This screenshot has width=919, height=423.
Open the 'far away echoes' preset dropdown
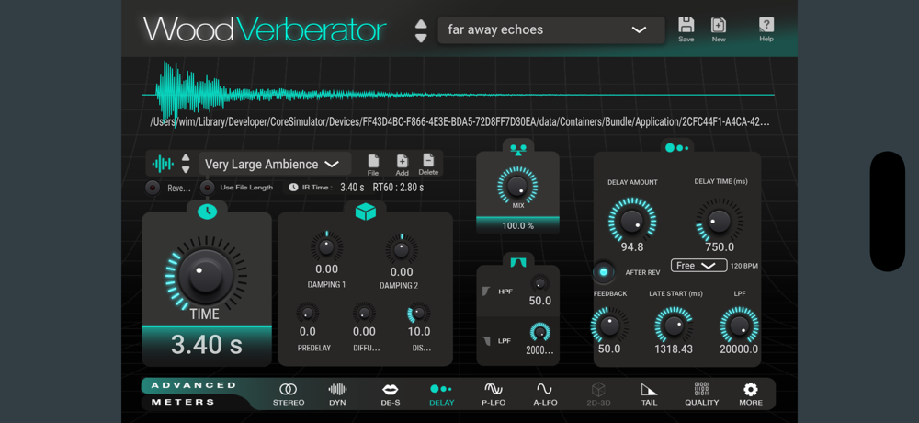tap(550, 30)
